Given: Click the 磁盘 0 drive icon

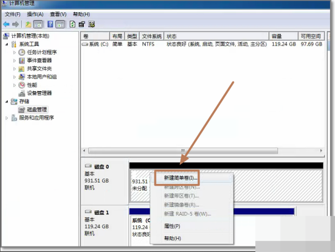Looking at the screenshot, I should point(88,166).
